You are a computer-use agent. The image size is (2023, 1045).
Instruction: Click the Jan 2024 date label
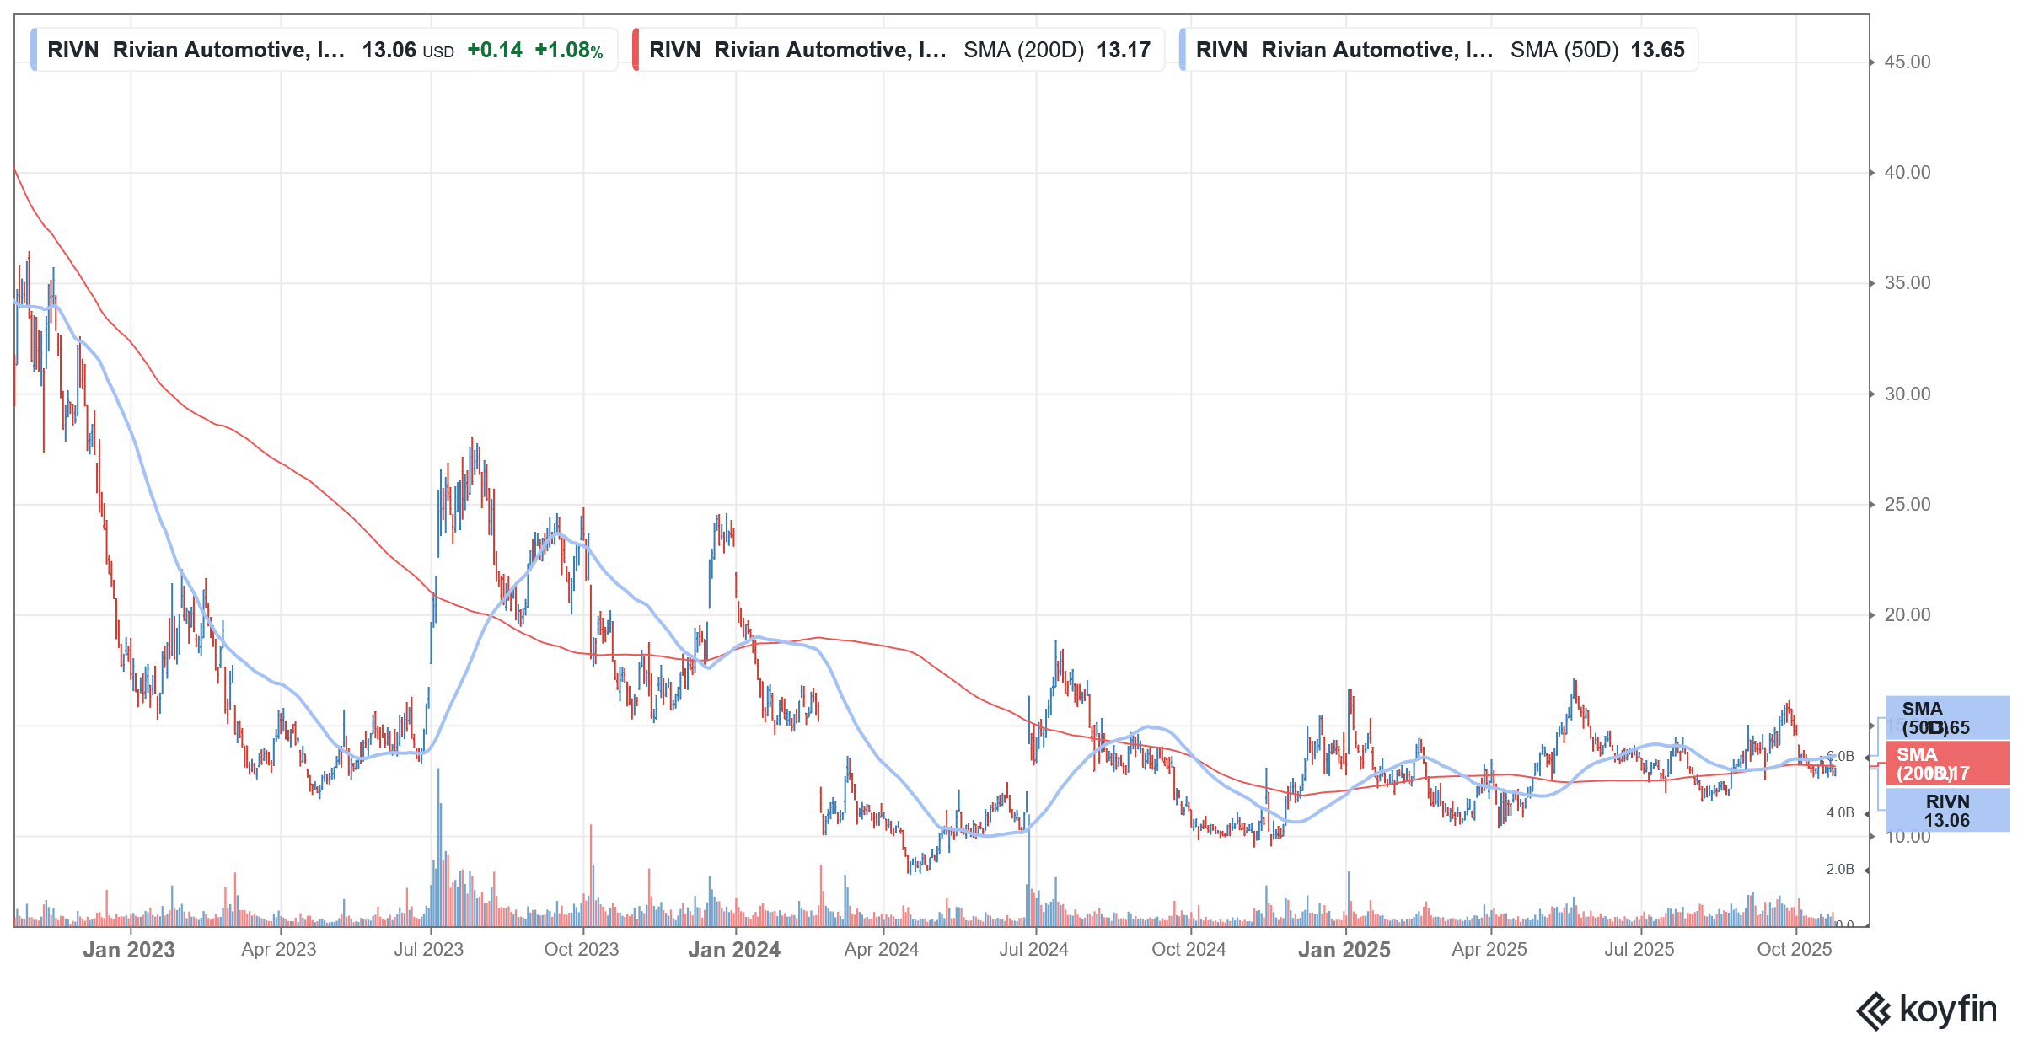(732, 950)
